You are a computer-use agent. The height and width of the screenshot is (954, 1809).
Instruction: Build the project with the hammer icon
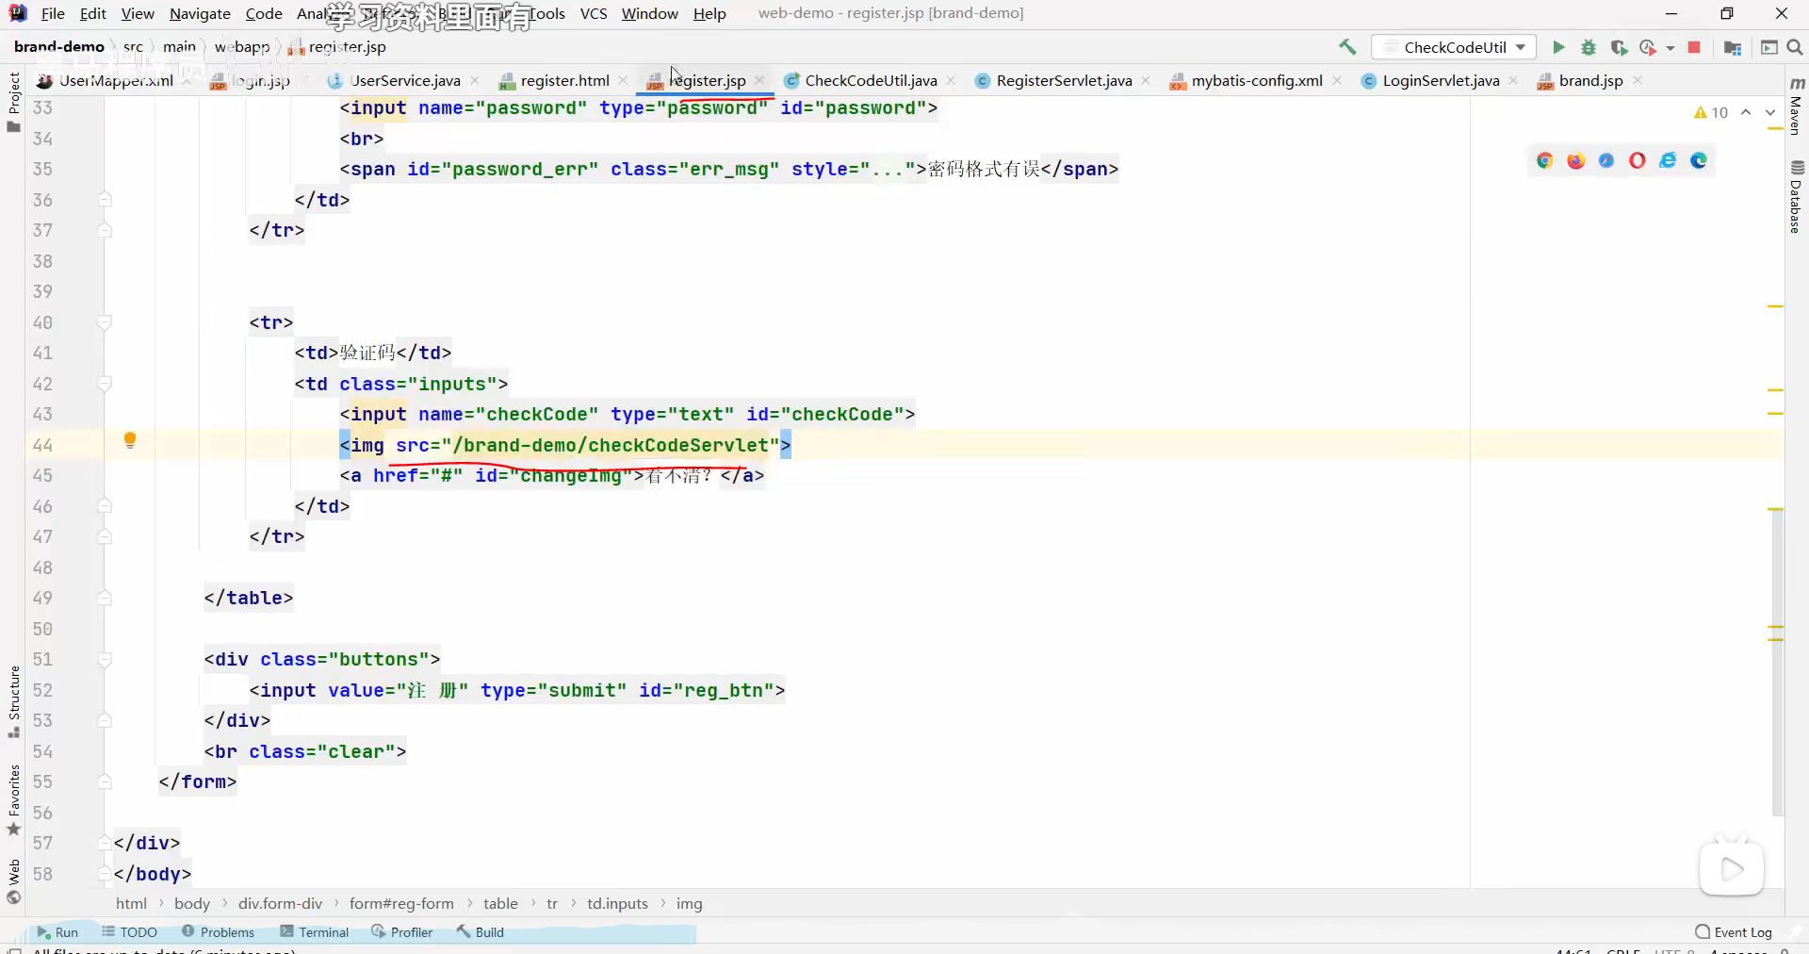coord(1347,47)
